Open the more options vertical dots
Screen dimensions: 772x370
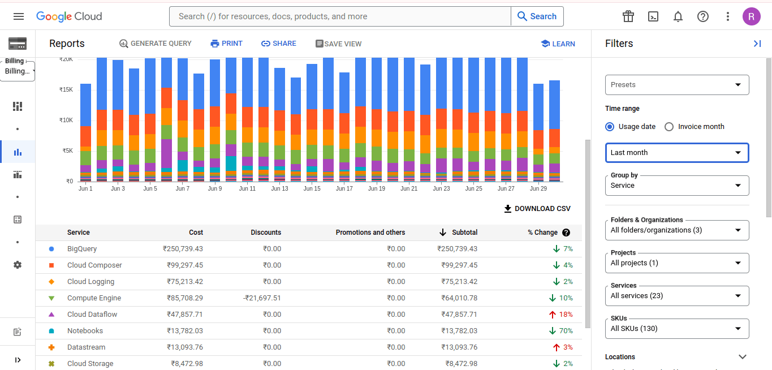click(728, 16)
